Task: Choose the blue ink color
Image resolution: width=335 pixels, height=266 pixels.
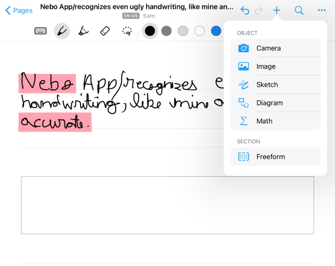Action: [x=216, y=31]
